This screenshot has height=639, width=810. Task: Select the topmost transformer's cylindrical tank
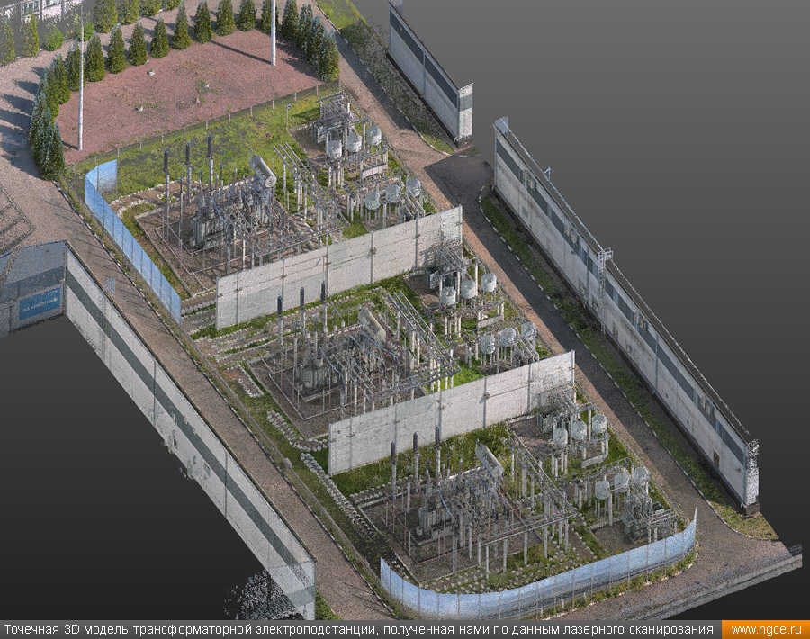tap(263, 171)
